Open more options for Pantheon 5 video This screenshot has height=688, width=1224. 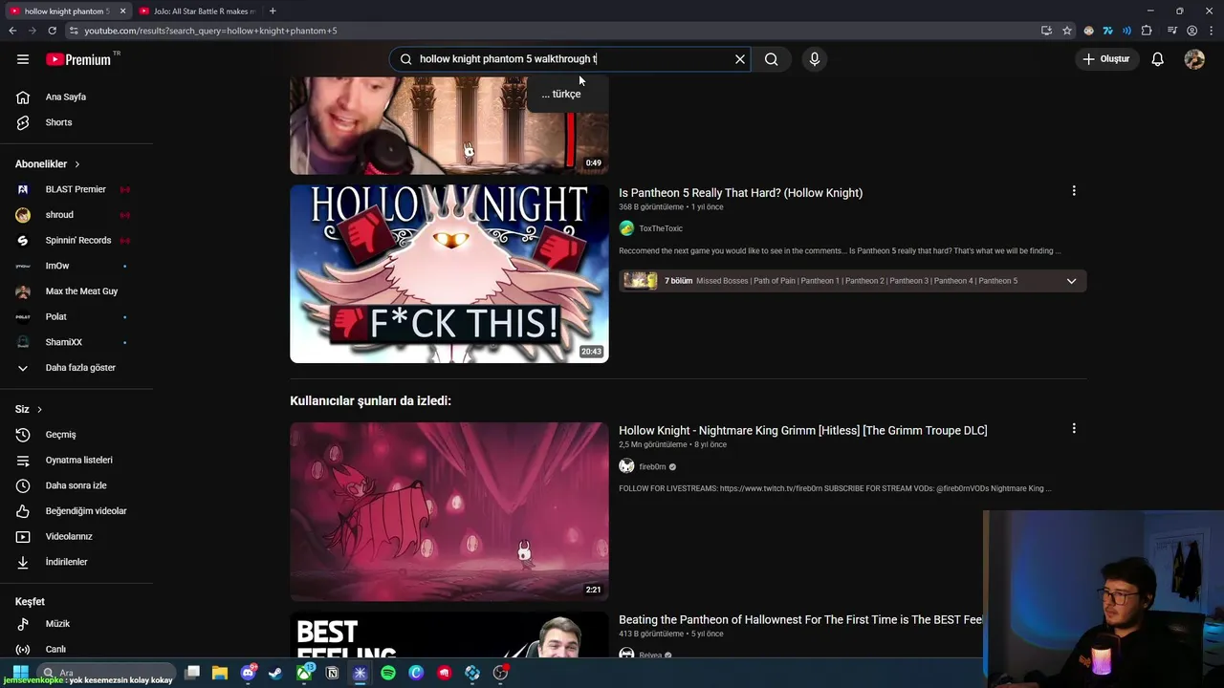coord(1074,191)
